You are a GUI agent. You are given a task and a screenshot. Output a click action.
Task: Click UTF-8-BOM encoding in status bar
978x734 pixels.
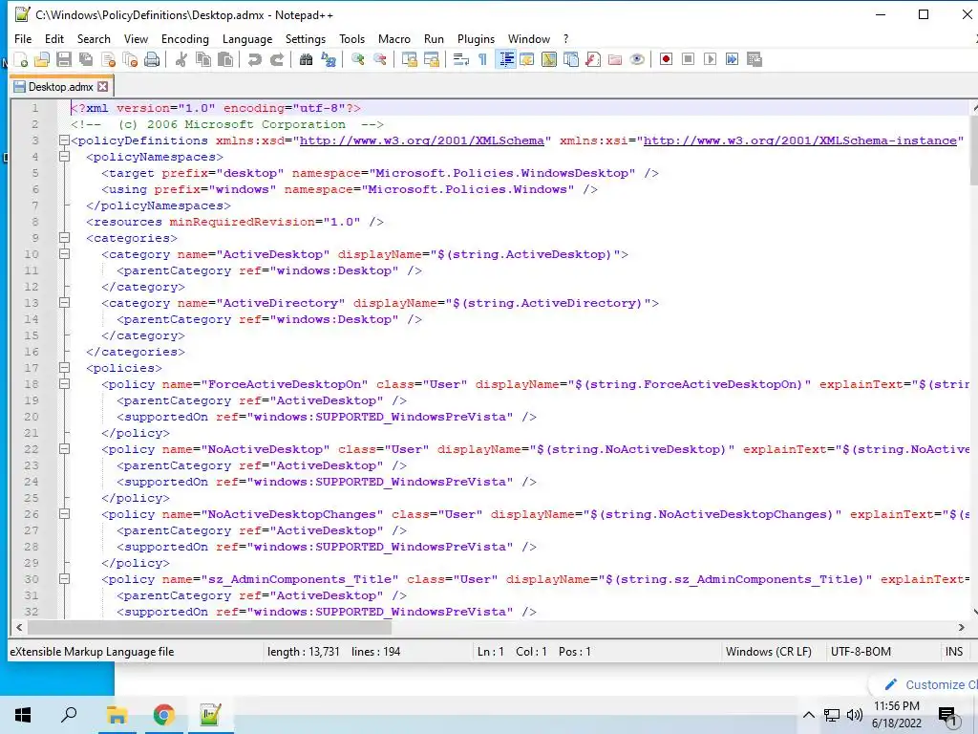(861, 652)
